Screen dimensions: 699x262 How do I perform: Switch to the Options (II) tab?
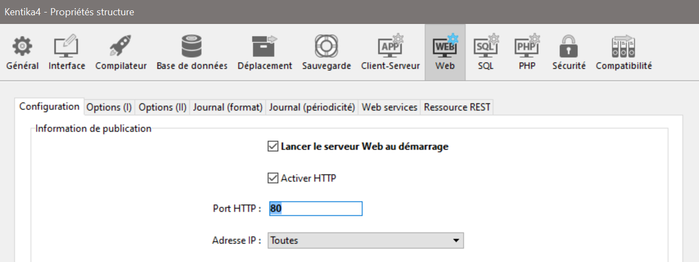tap(162, 107)
